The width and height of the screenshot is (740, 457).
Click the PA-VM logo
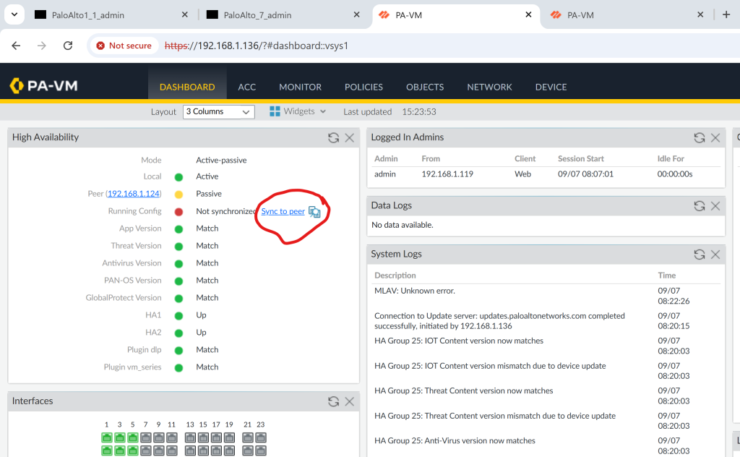[x=43, y=85]
